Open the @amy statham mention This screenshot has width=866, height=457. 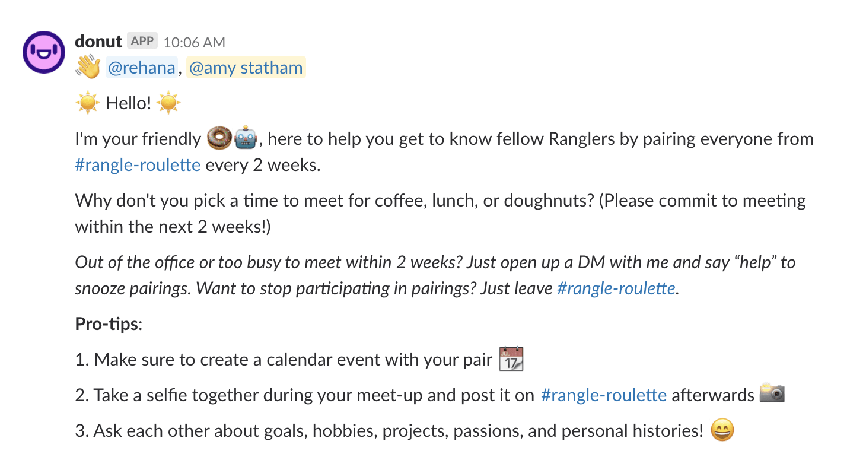click(246, 68)
